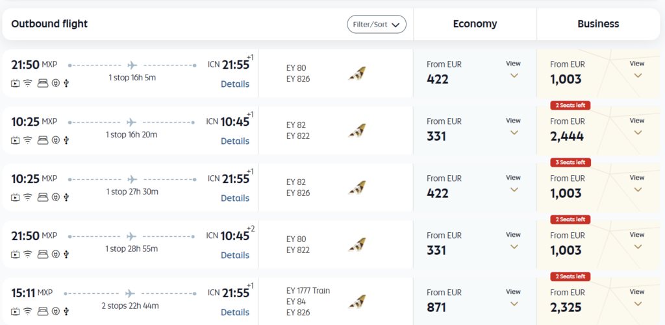Click the '3 Seats left' red badge
This screenshot has width=665, height=325.
click(571, 162)
